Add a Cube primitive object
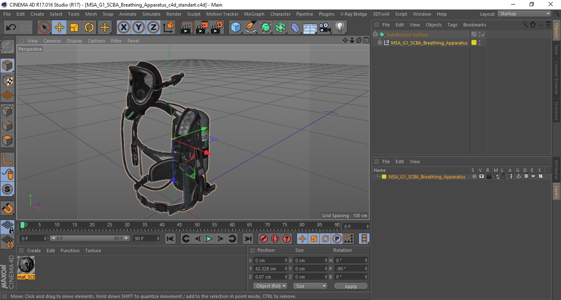This screenshot has height=300, width=561. (236, 28)
